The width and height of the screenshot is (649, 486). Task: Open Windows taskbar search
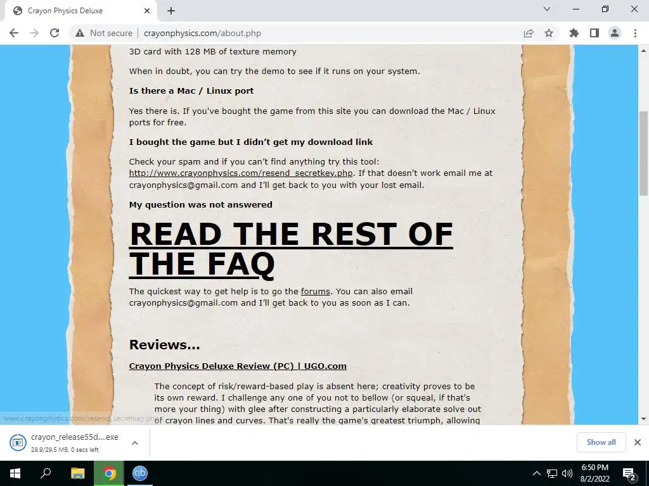[x=46, y=473]
